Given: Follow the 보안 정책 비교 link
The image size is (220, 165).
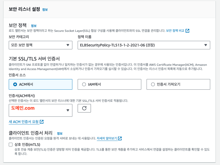Looking at the screenshot, I should point(175,31).
